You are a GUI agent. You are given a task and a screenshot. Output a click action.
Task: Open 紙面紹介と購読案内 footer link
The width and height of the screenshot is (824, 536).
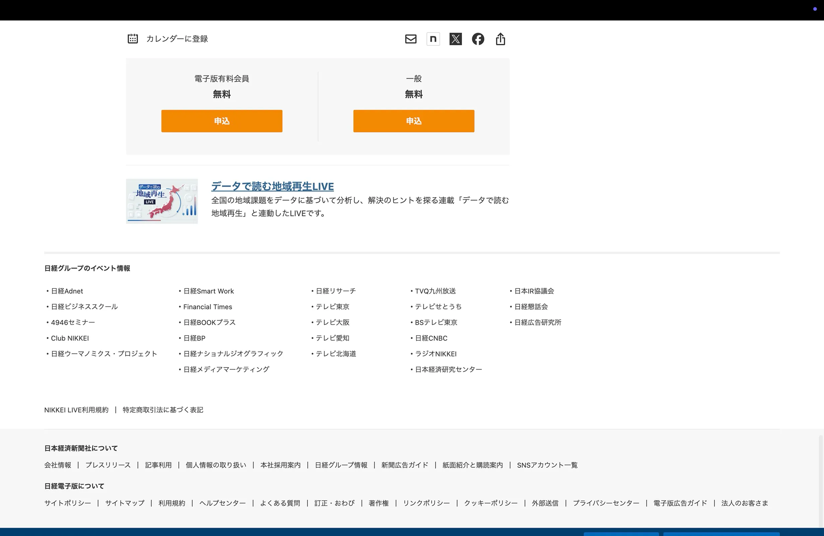pos(473,465)
